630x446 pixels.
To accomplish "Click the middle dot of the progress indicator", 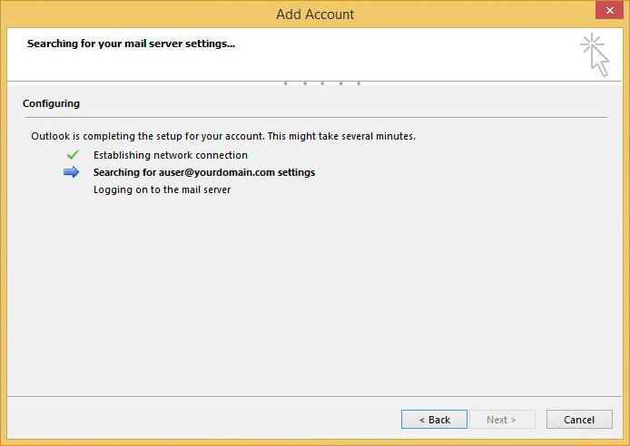I will [322, 83].
